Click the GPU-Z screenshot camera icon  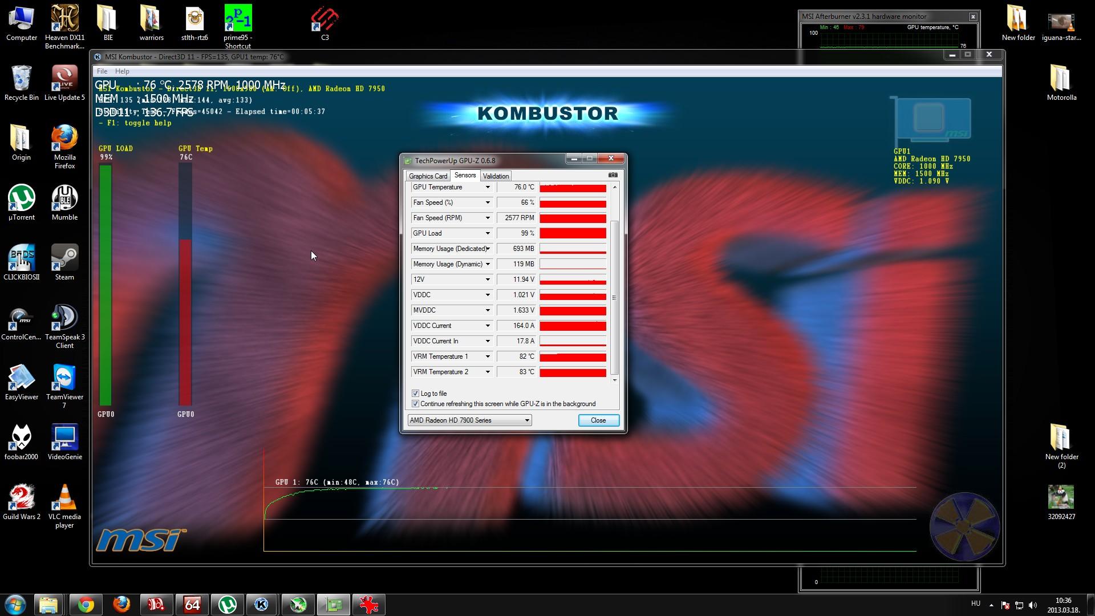coord(613,175)
